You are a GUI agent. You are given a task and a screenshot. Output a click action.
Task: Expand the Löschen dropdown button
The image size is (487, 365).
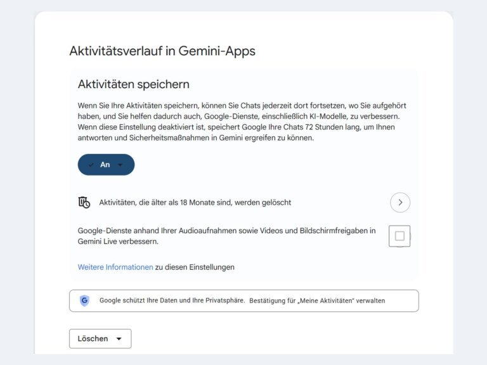click(100, 338)
